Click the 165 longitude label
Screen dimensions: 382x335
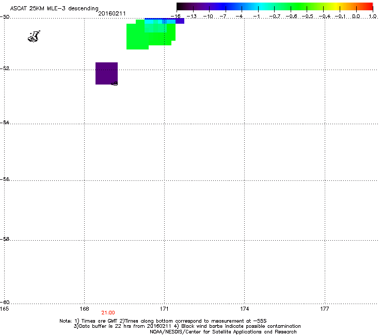(x=4, y=309)
